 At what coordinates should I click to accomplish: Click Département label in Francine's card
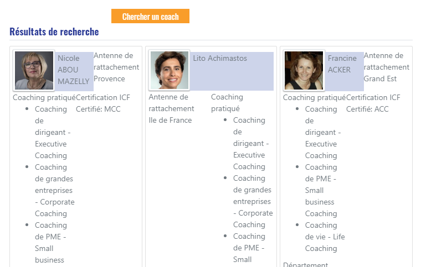[x=306, y=265]
